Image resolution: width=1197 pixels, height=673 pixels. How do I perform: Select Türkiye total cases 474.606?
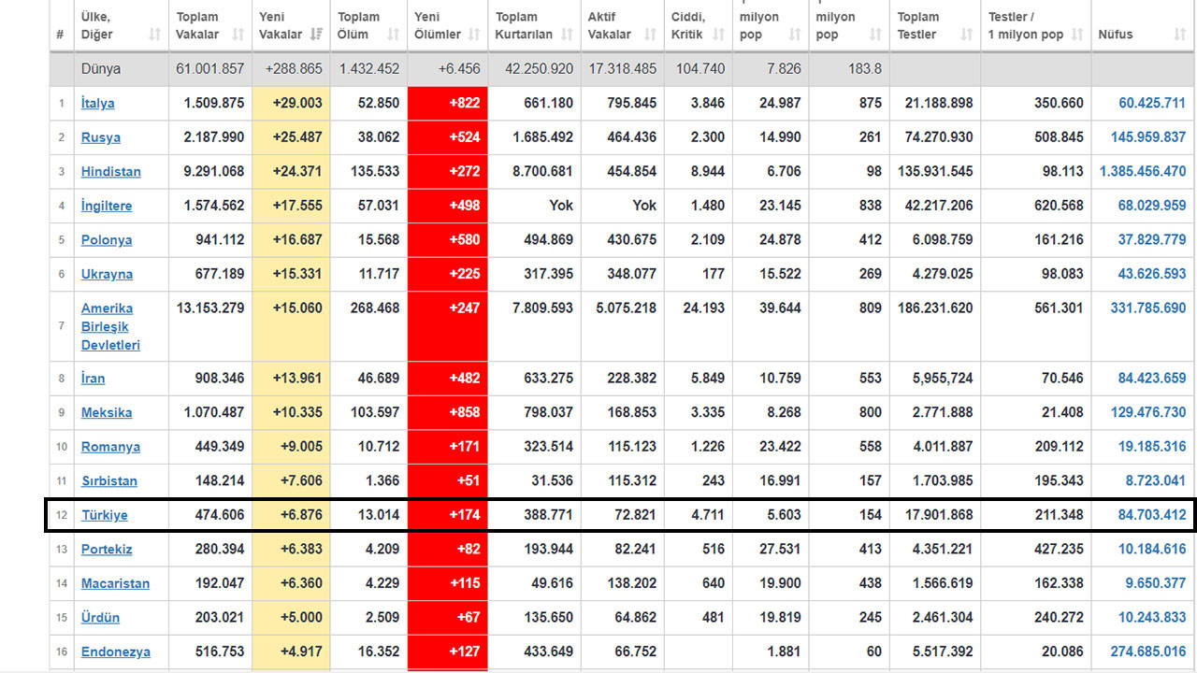click(219, 515)
